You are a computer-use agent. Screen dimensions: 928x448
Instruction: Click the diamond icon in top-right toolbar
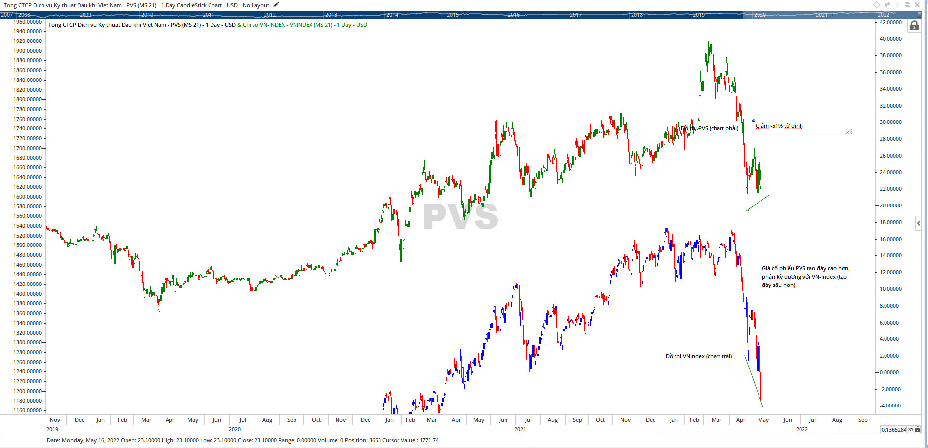tap(876, 5)
